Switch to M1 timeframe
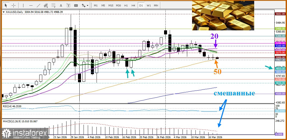 click(x=96, y=5)
